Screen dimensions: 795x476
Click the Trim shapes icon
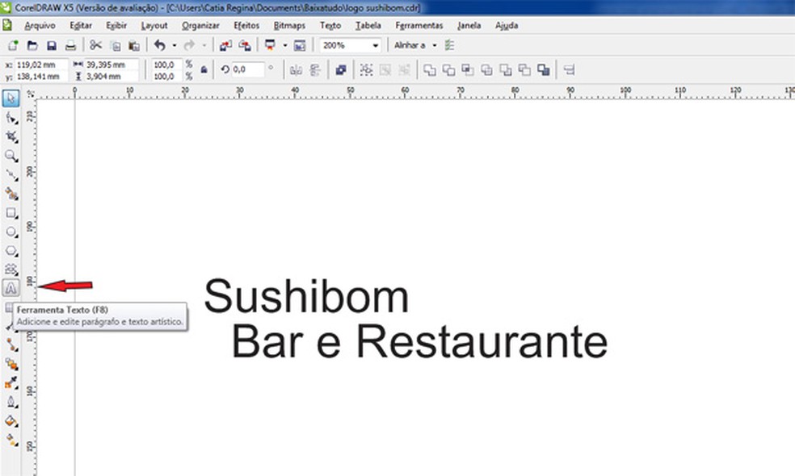point(448,70)
